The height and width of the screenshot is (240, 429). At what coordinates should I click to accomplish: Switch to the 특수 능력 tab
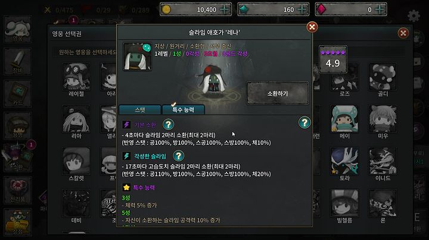click(183, 110)
